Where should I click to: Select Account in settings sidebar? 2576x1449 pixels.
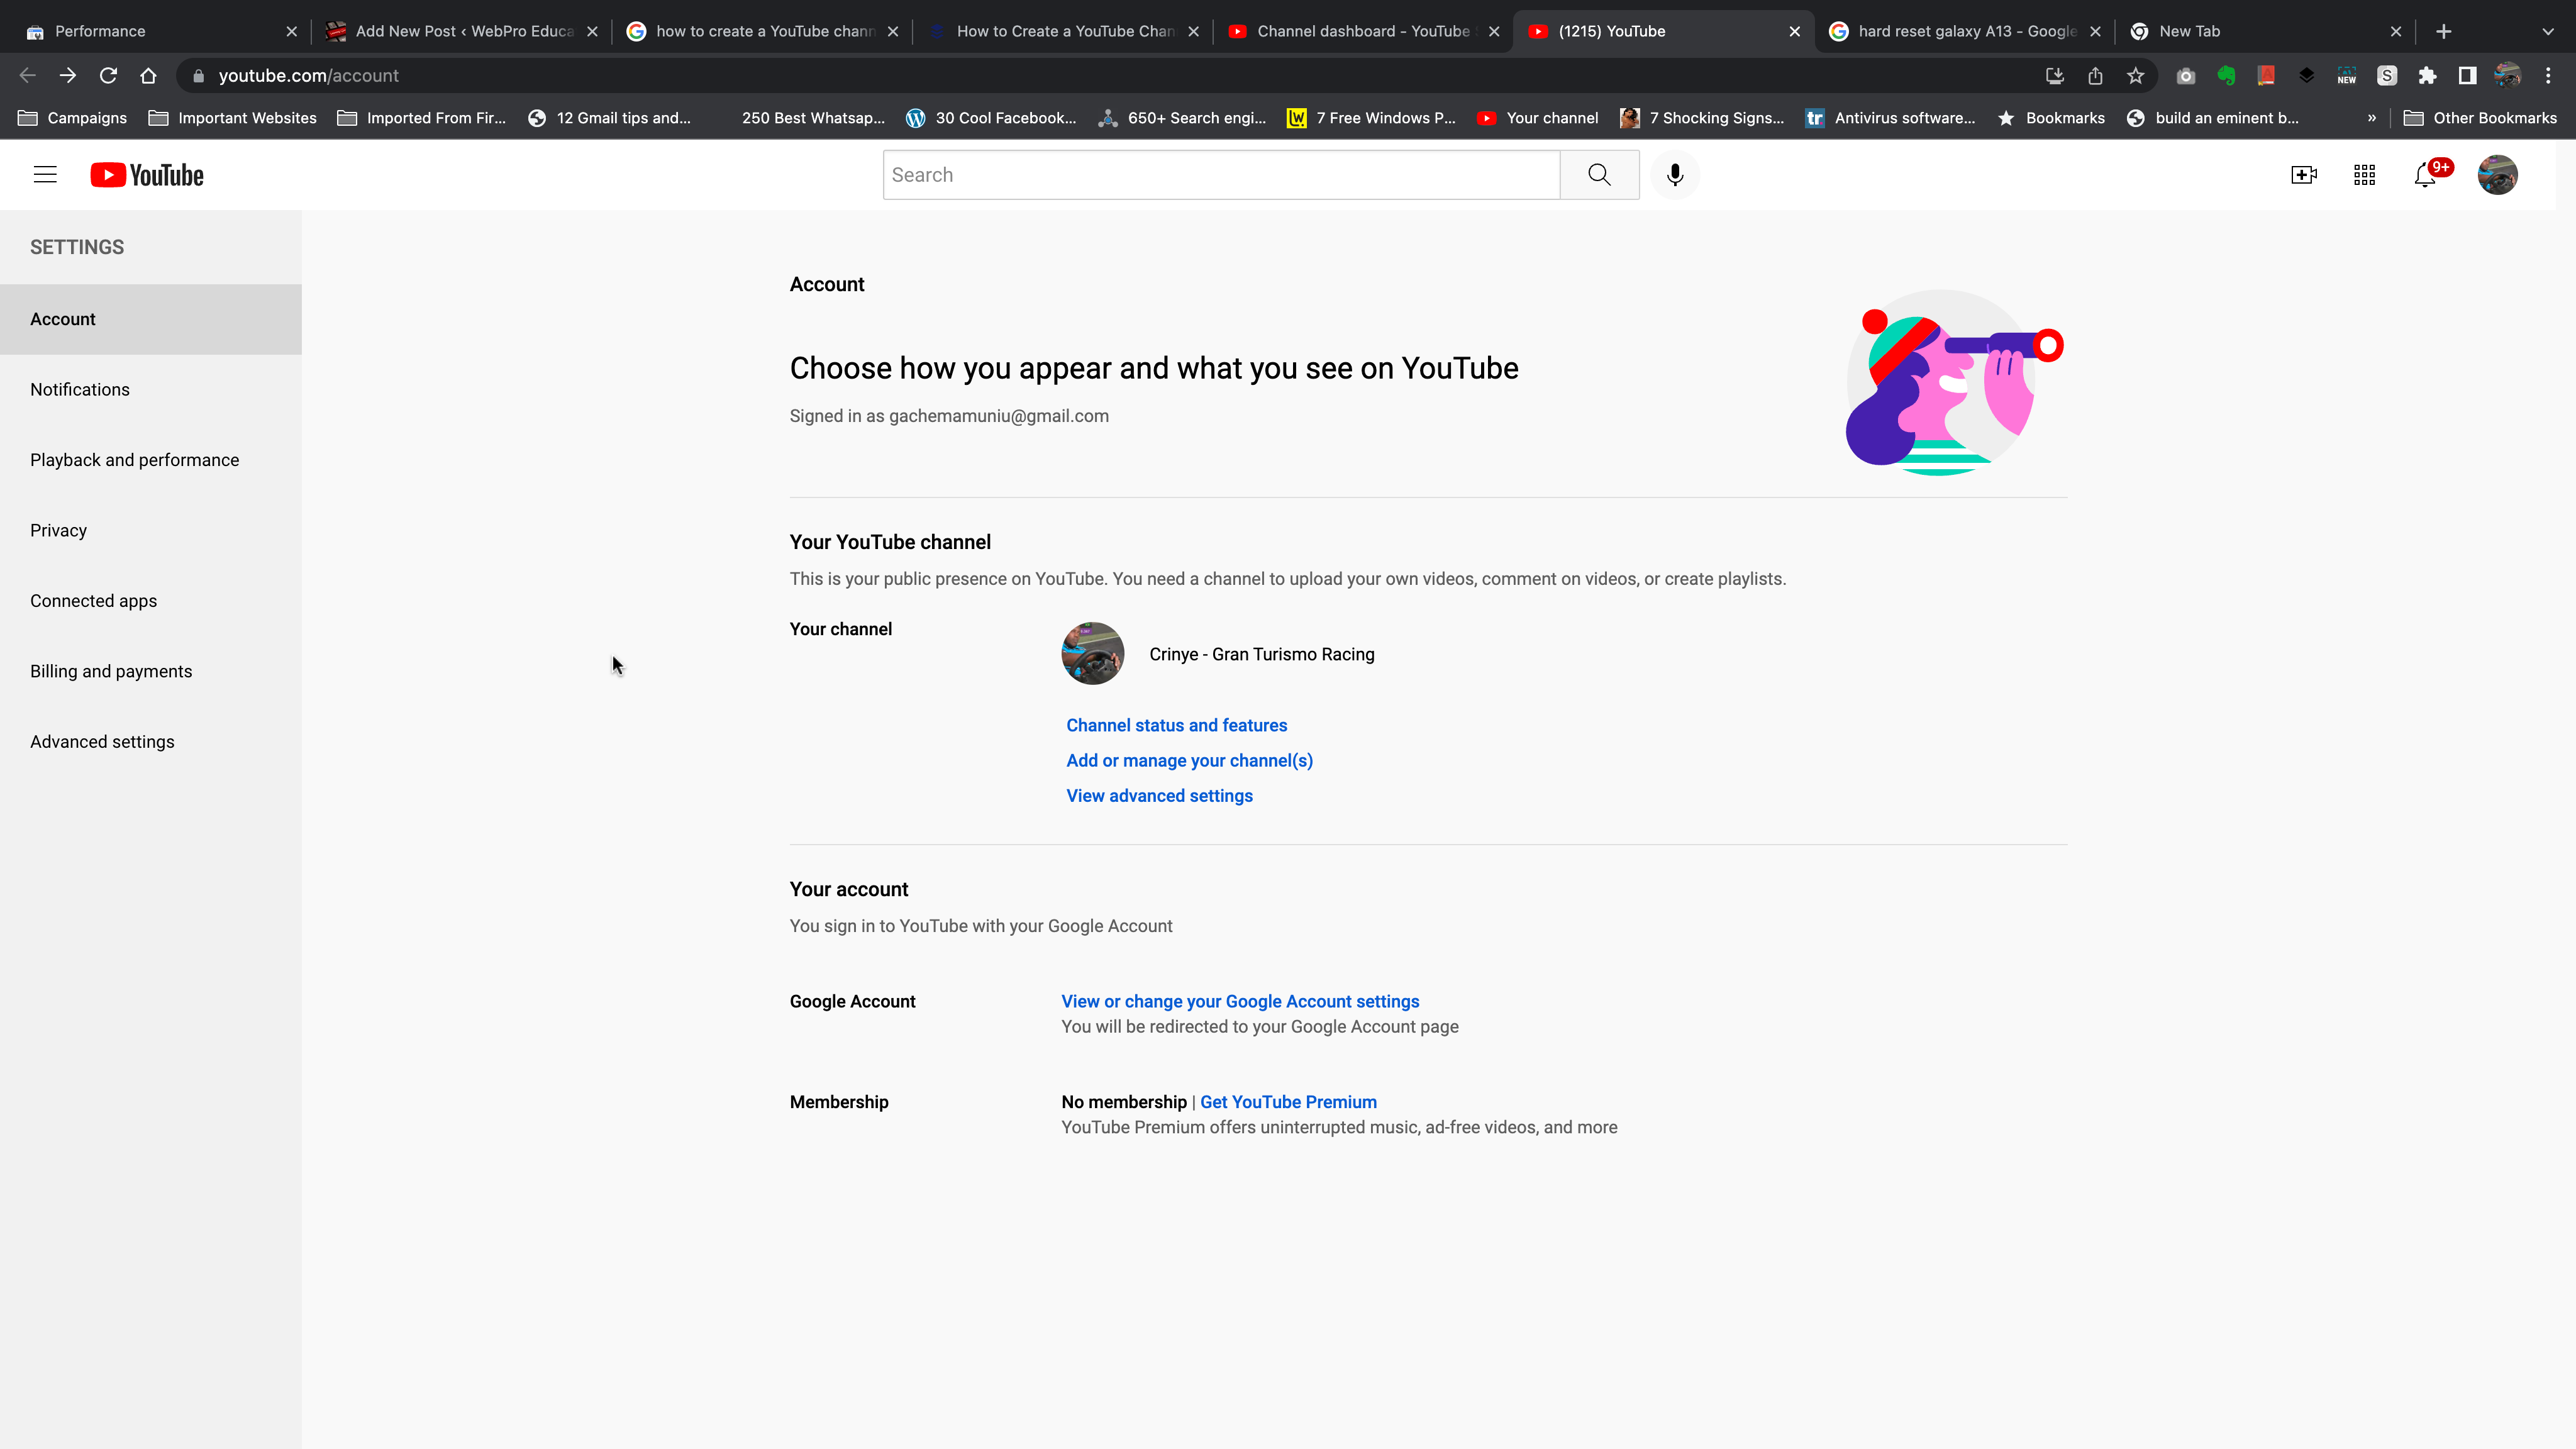click(x=151, y=319)
